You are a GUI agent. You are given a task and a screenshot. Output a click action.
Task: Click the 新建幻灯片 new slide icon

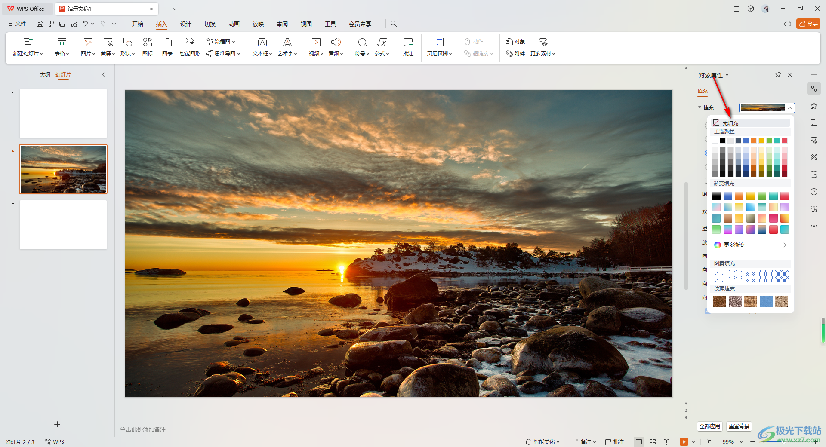[x=28, y=42]
